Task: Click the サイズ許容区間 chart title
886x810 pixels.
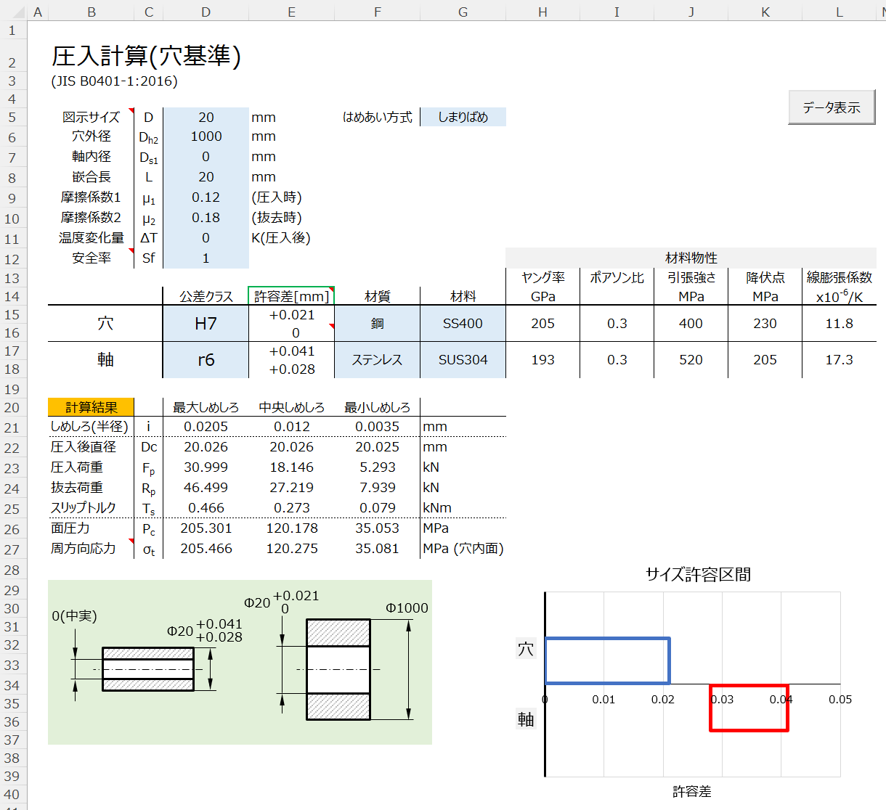Action: 698,575
